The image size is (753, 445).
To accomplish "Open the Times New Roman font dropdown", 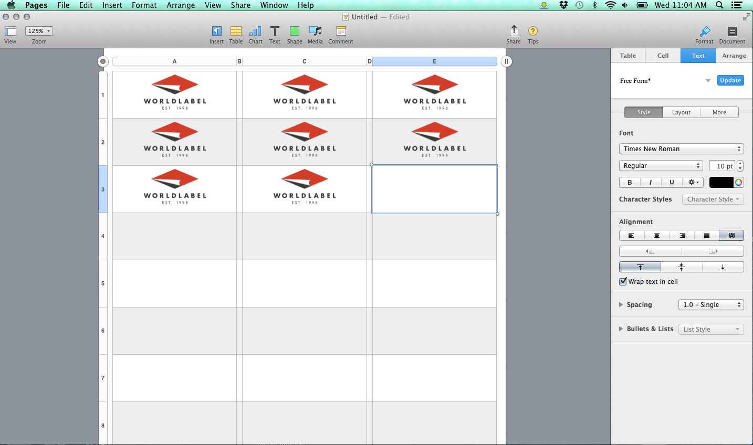I will [x=682, y=149].
